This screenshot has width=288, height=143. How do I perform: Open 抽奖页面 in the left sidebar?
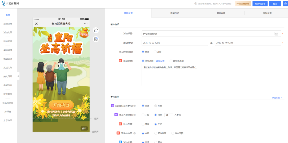tap(8, 76)
